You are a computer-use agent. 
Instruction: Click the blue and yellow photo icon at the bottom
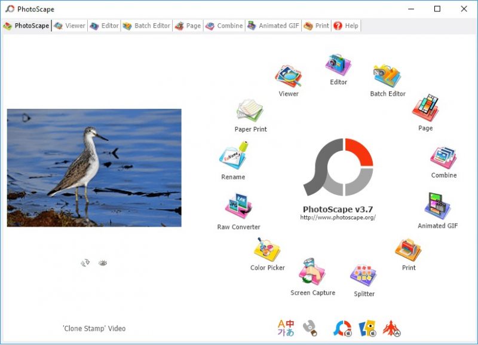pos(367,328)
